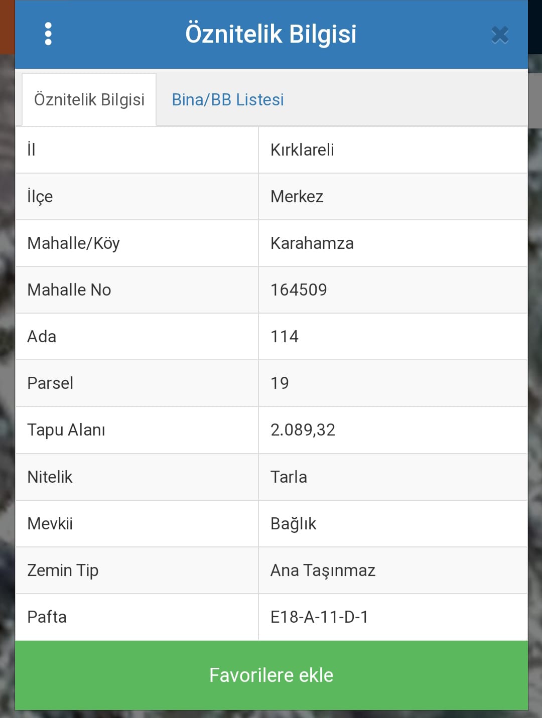This screenshot has width=542, height=718.
Task: Open the three-dot options menu
Action: pos(48,34)
